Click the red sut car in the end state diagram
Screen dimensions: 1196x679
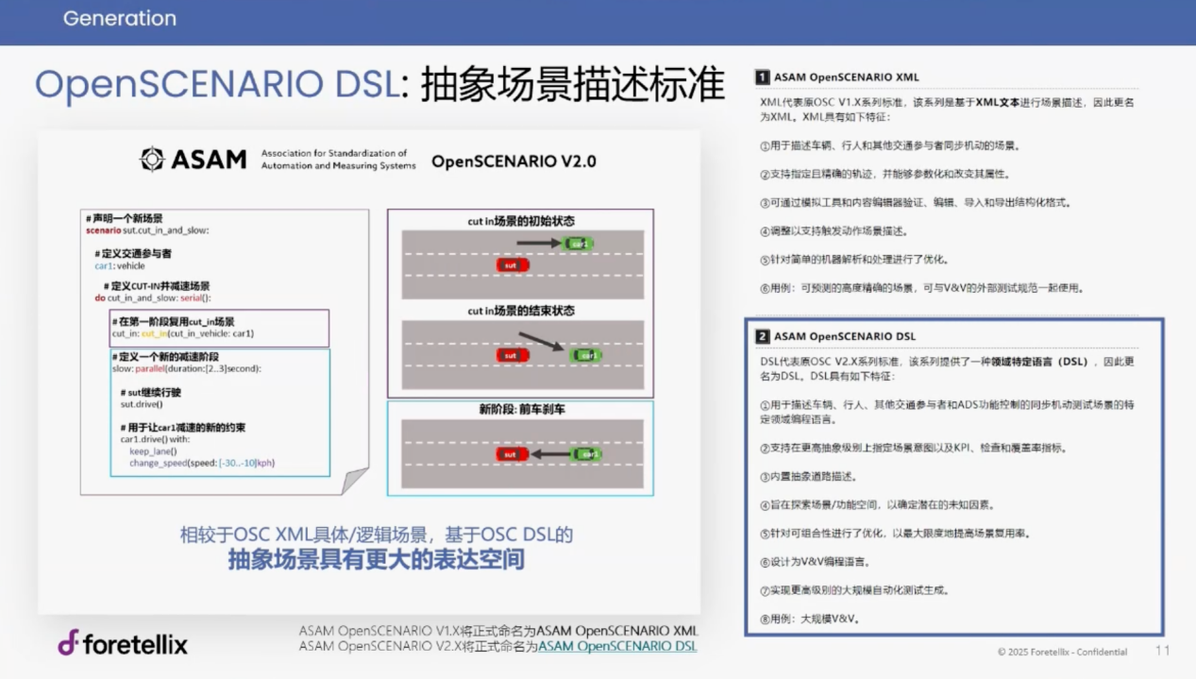pos(513,355)
